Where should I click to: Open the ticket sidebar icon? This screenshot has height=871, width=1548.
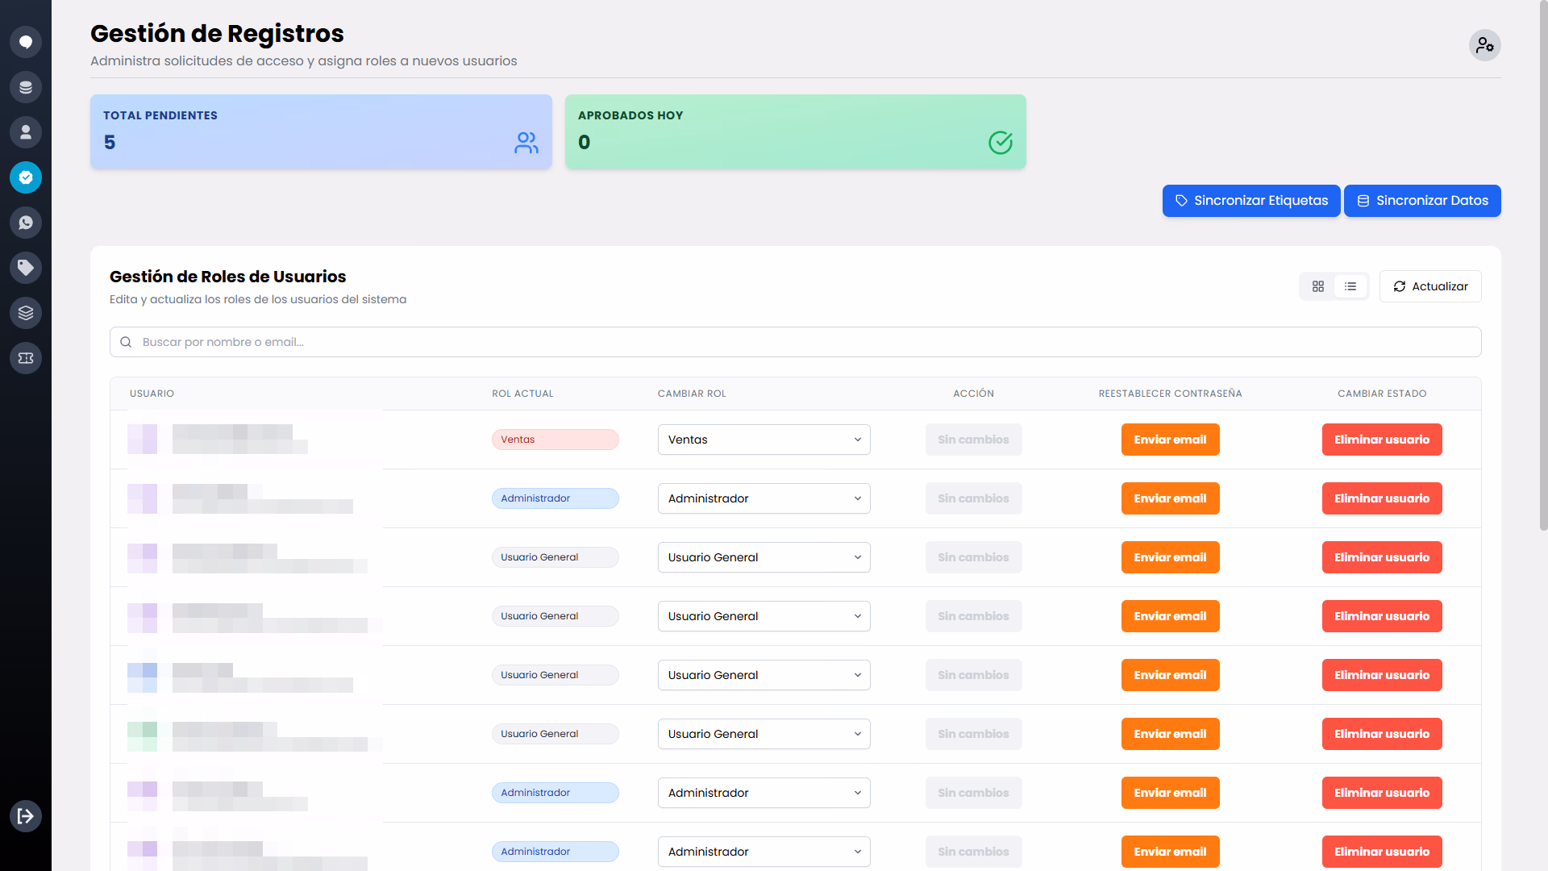(26, 358)
